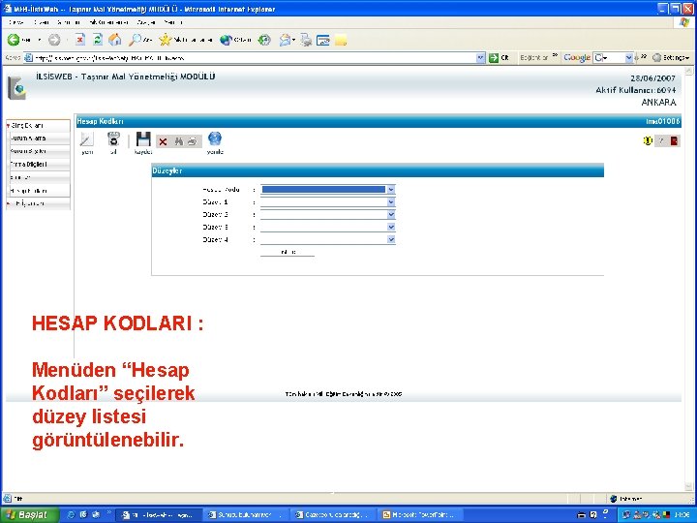Refresh the page using green arrows icon
Screen dimensions: 697x523
98,40
